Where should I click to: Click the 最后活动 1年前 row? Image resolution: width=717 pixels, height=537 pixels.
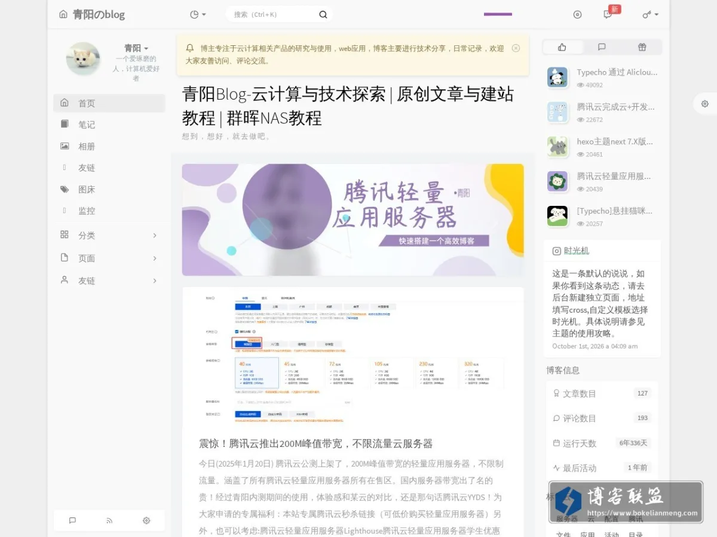602,468
